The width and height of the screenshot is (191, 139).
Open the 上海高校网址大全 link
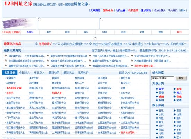coord(61,132)
